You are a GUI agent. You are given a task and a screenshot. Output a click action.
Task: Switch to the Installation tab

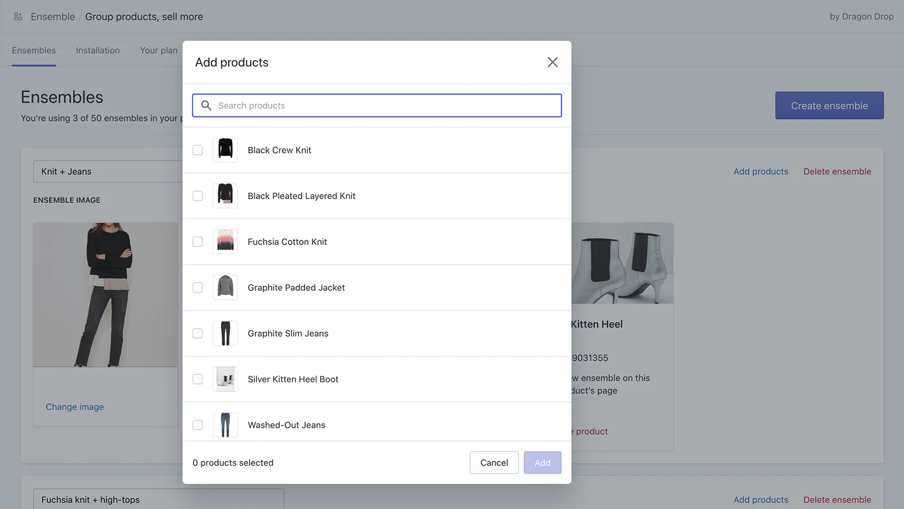tap(98, 50)
